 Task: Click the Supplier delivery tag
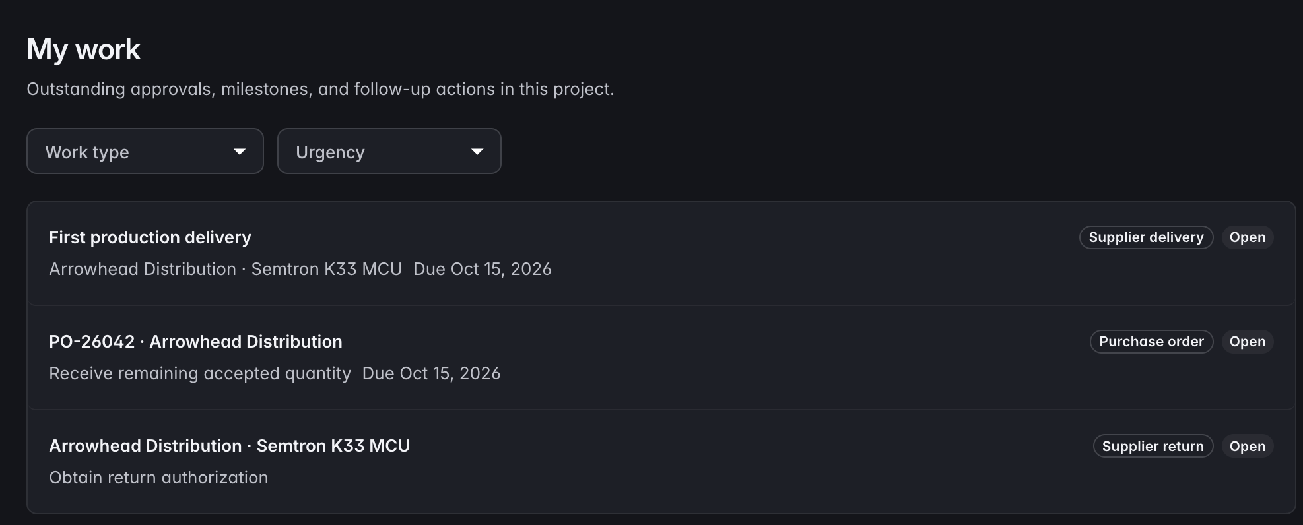1146,237
